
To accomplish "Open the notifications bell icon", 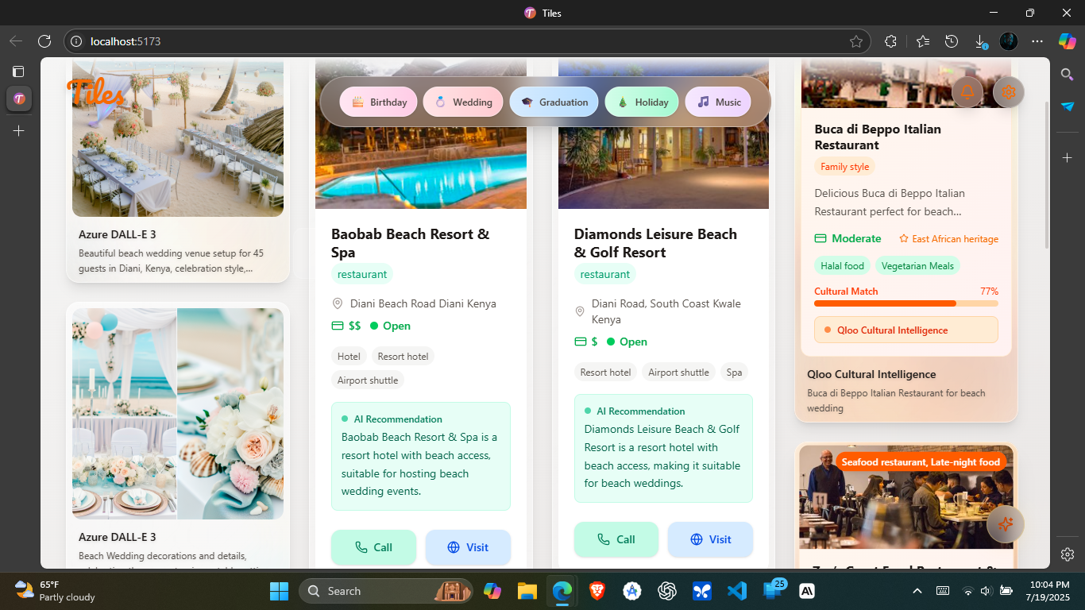I will pos(967,92).
